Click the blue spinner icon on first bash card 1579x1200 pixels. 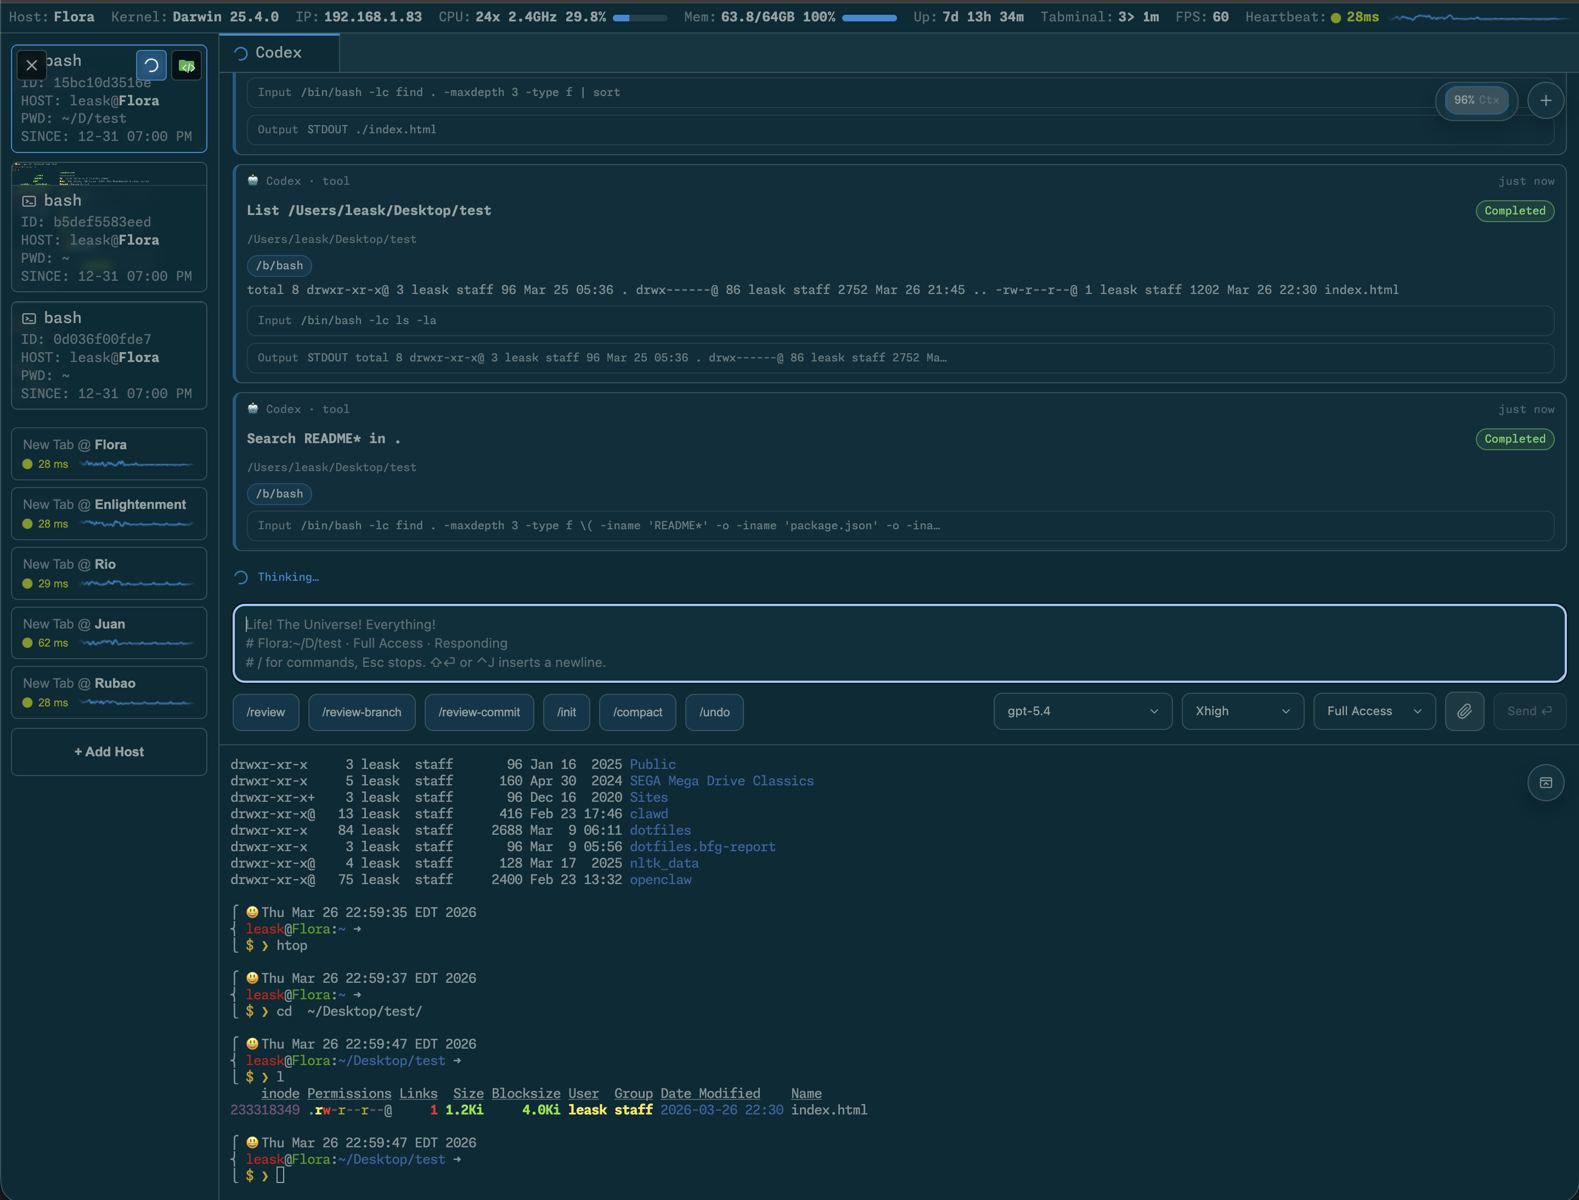coord(151,66)
